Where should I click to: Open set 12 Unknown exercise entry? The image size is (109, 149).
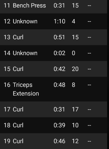tap(54, 21)
